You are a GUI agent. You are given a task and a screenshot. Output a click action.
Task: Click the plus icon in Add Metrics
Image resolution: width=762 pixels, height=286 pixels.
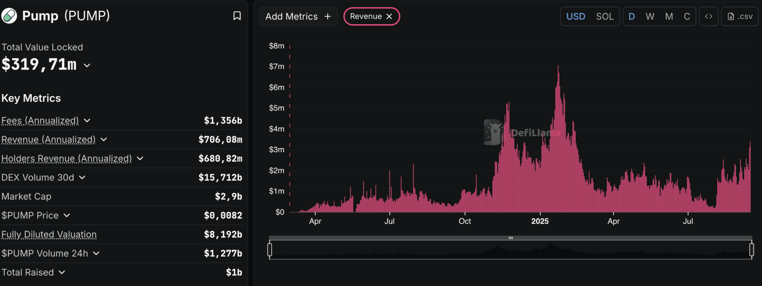[327, 16]
